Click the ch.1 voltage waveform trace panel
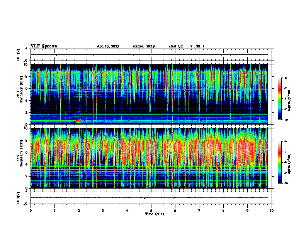Screen dimensions: 306x236 coord(151,55)
